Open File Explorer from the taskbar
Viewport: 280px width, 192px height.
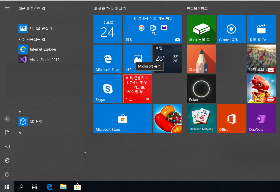click(x=63, y=187)
